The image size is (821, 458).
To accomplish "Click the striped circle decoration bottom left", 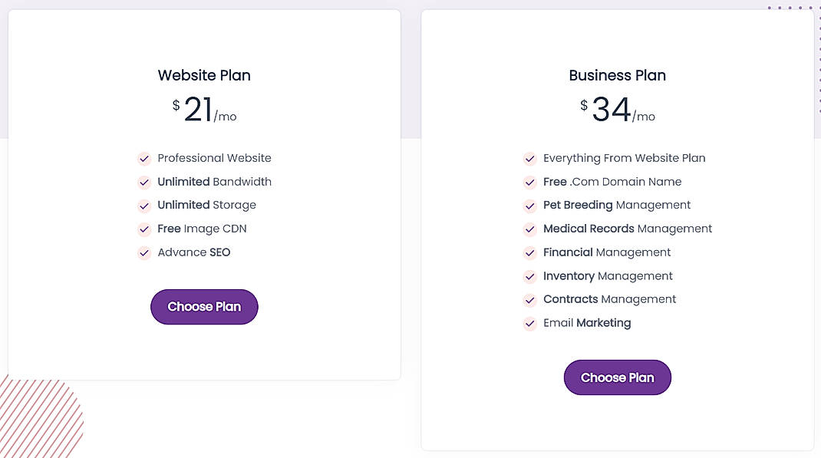I will [38, 418].
